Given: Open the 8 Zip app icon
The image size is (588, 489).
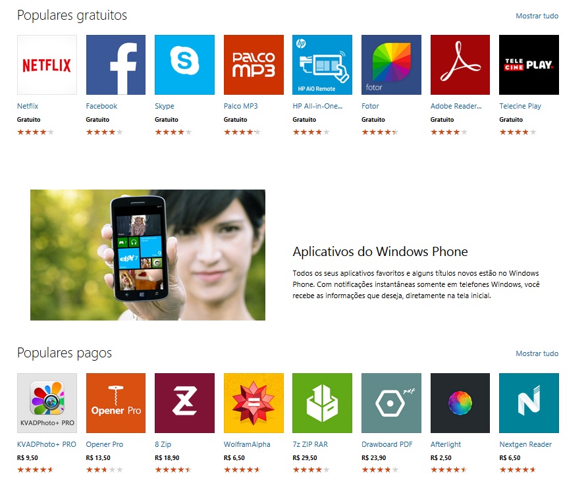Looking at the screenshot, I should point(184,403).
